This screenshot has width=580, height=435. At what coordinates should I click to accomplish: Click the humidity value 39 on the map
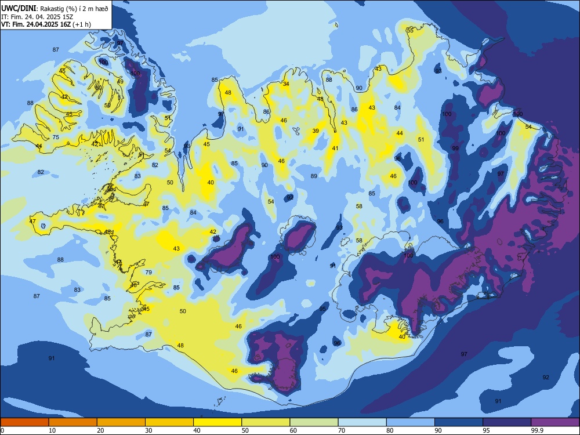pyautogui.click(x=316, y=131)
